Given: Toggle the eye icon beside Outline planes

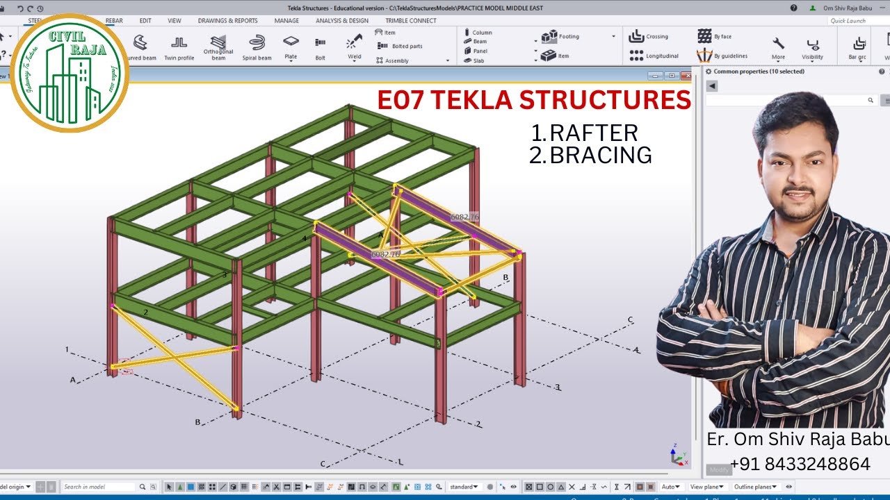Looking at the screenshot, I should coord(788,487).
